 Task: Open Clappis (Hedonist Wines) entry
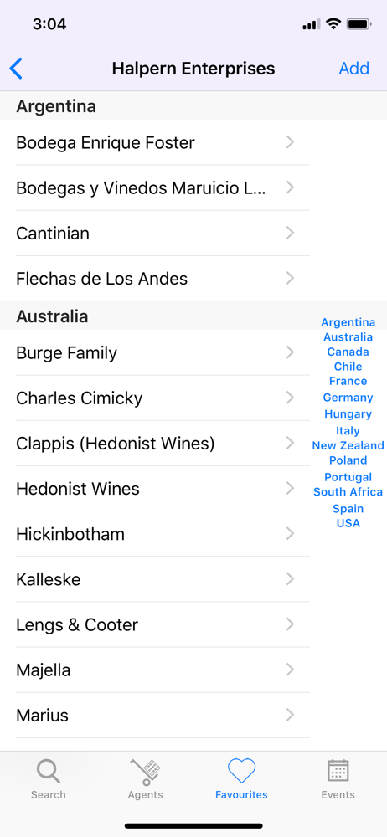coord(155,443)
